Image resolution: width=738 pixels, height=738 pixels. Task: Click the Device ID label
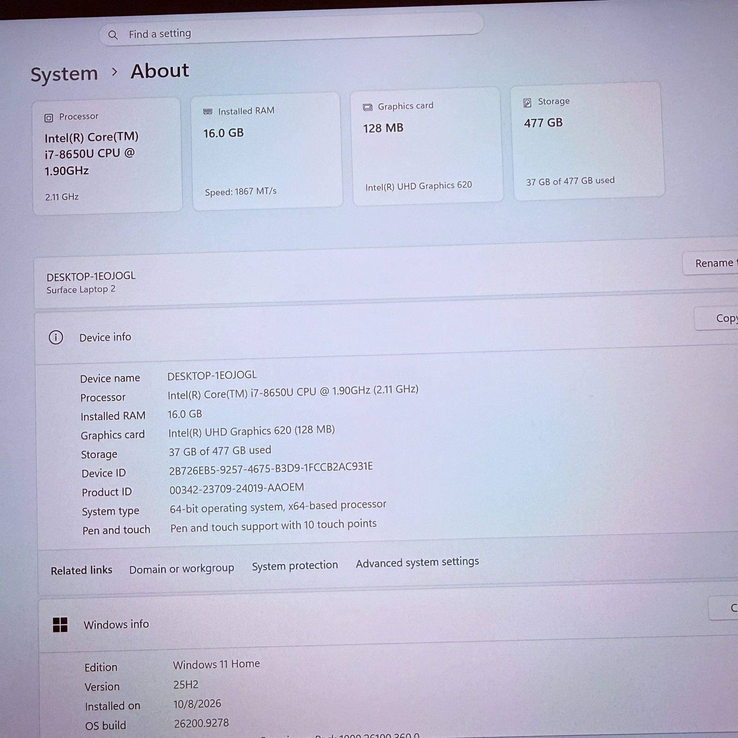point(104,473)
